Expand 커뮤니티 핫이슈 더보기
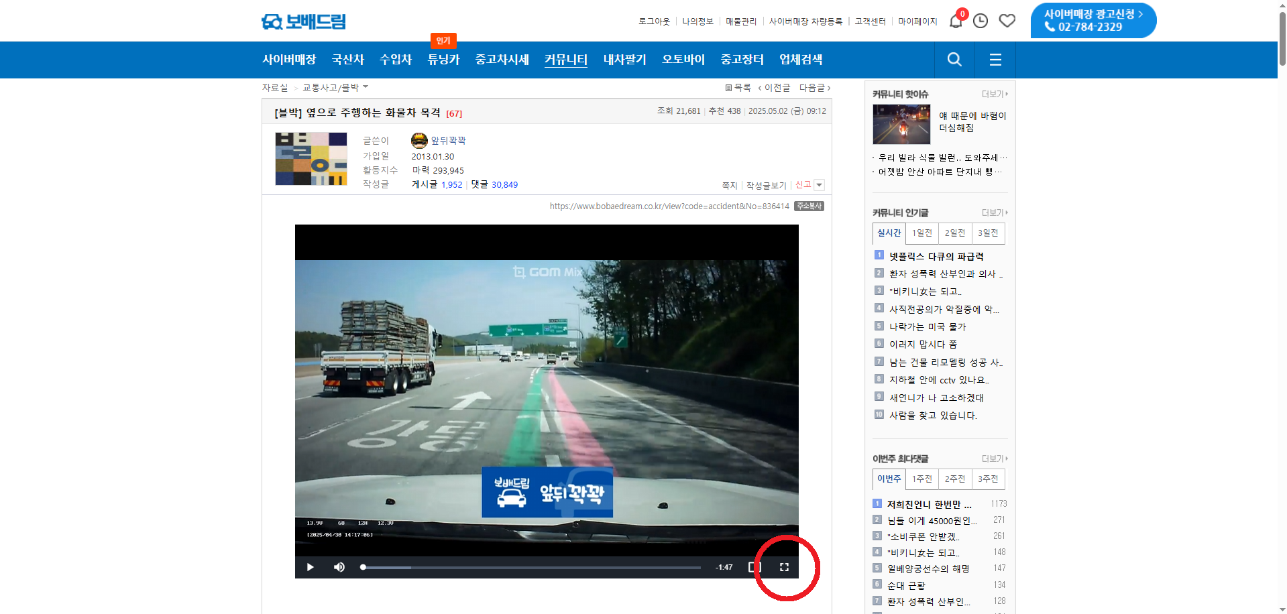1287x614 pixels. click(994, 95)
